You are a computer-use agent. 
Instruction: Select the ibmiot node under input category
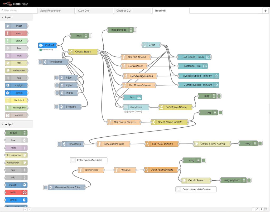click(16, 93)
